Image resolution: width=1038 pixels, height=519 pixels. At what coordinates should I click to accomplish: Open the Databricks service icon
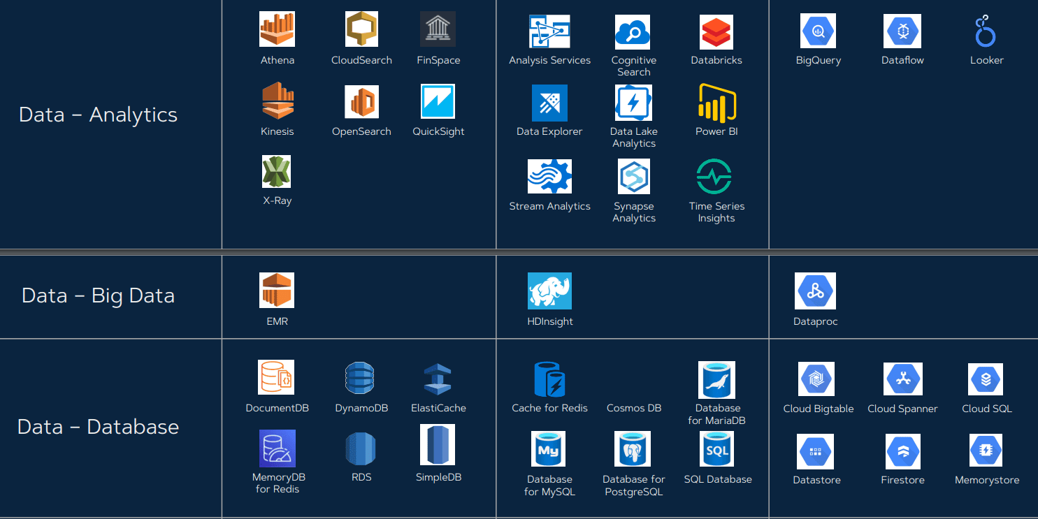[x=716, y=31]
